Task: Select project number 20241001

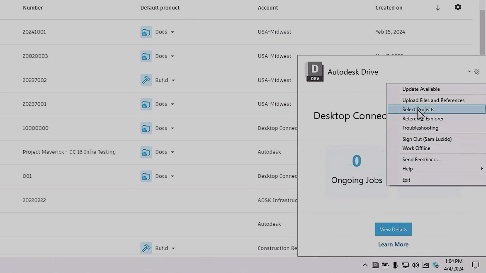Action: tap(34, 32)
